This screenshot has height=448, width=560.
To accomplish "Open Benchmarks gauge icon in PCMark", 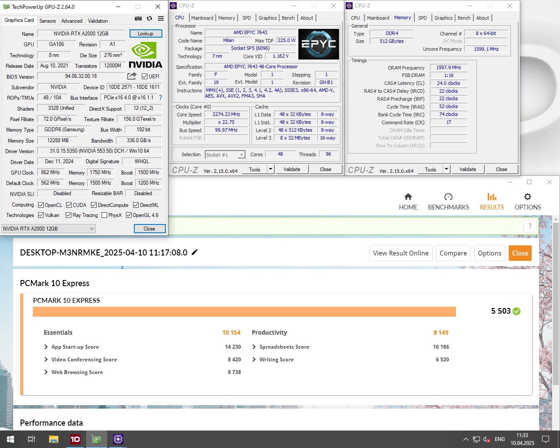I will click(x=448, y=197).
